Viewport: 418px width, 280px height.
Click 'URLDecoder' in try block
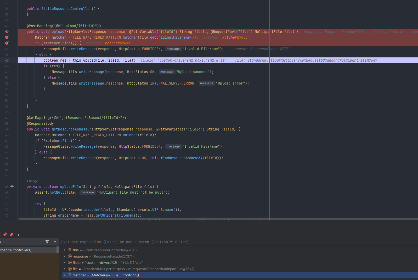(x=73, y=210)
